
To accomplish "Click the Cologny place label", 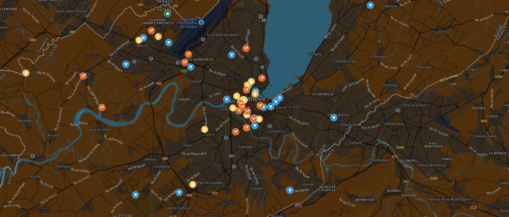I will (315, 54).
